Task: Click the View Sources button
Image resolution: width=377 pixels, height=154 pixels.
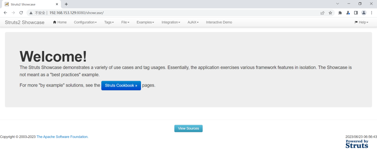Action: pyautogui.click(x=188, y=128)
